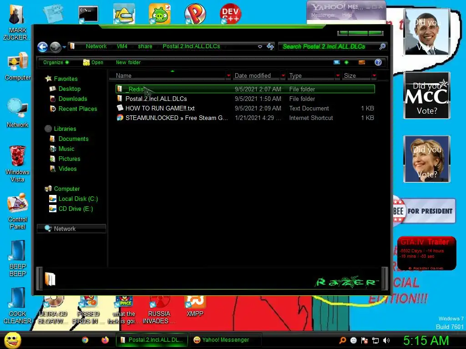466x349 pixels.
Task: Sort files by the Size column
Action: point(356,76)
